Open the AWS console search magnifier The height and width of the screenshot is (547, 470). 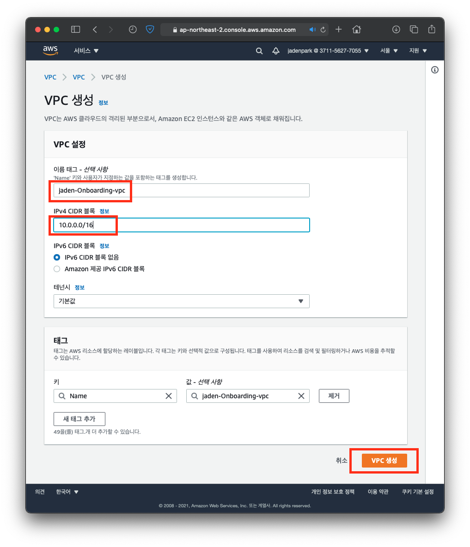tap(259, 51)
